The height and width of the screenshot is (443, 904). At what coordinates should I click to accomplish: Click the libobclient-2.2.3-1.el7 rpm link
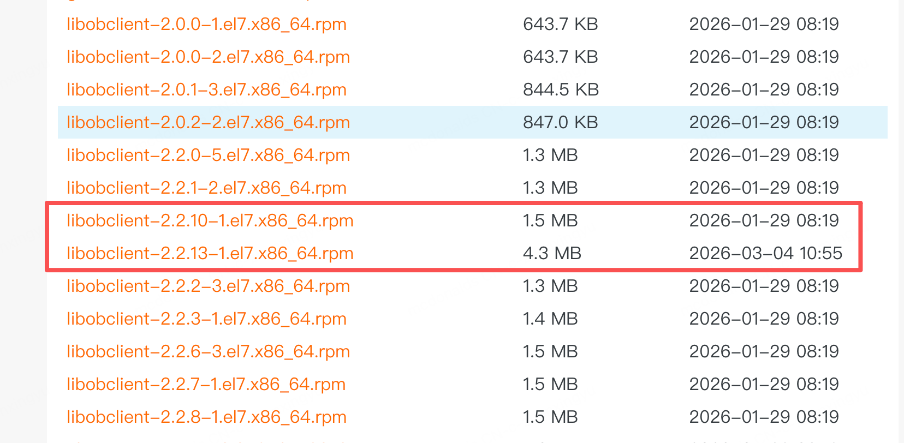click(x=206, y=319)
